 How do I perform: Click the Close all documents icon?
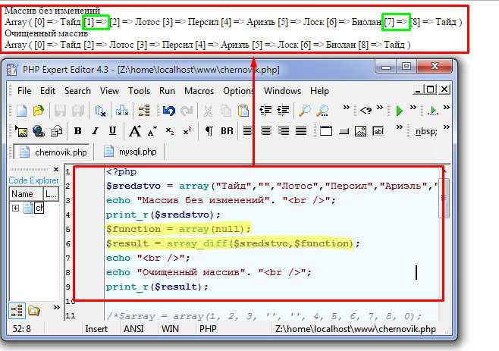click(x=122, y=111)
